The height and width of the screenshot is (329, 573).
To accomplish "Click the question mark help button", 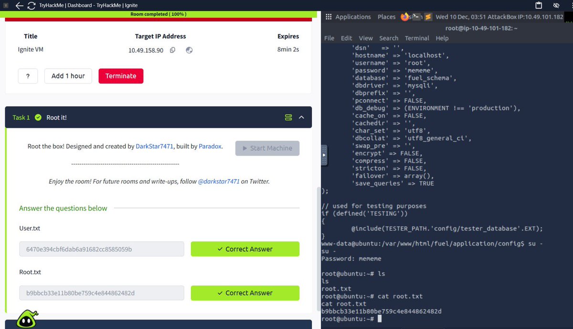I will point(28,76).
